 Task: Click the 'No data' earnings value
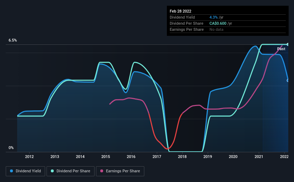pyautogui.click(x=216, y=29)
